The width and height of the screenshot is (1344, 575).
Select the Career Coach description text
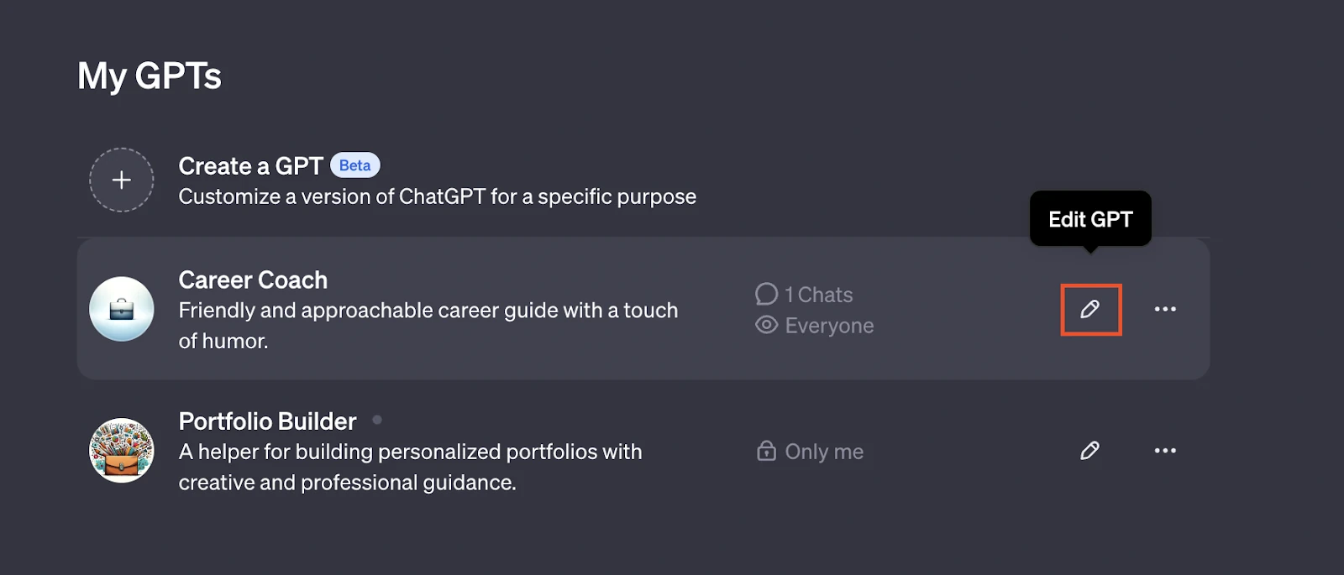point(428,326)
